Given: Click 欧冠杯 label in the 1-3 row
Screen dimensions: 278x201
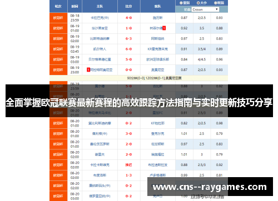Looking at the screenshot, I should pos(58,175).
